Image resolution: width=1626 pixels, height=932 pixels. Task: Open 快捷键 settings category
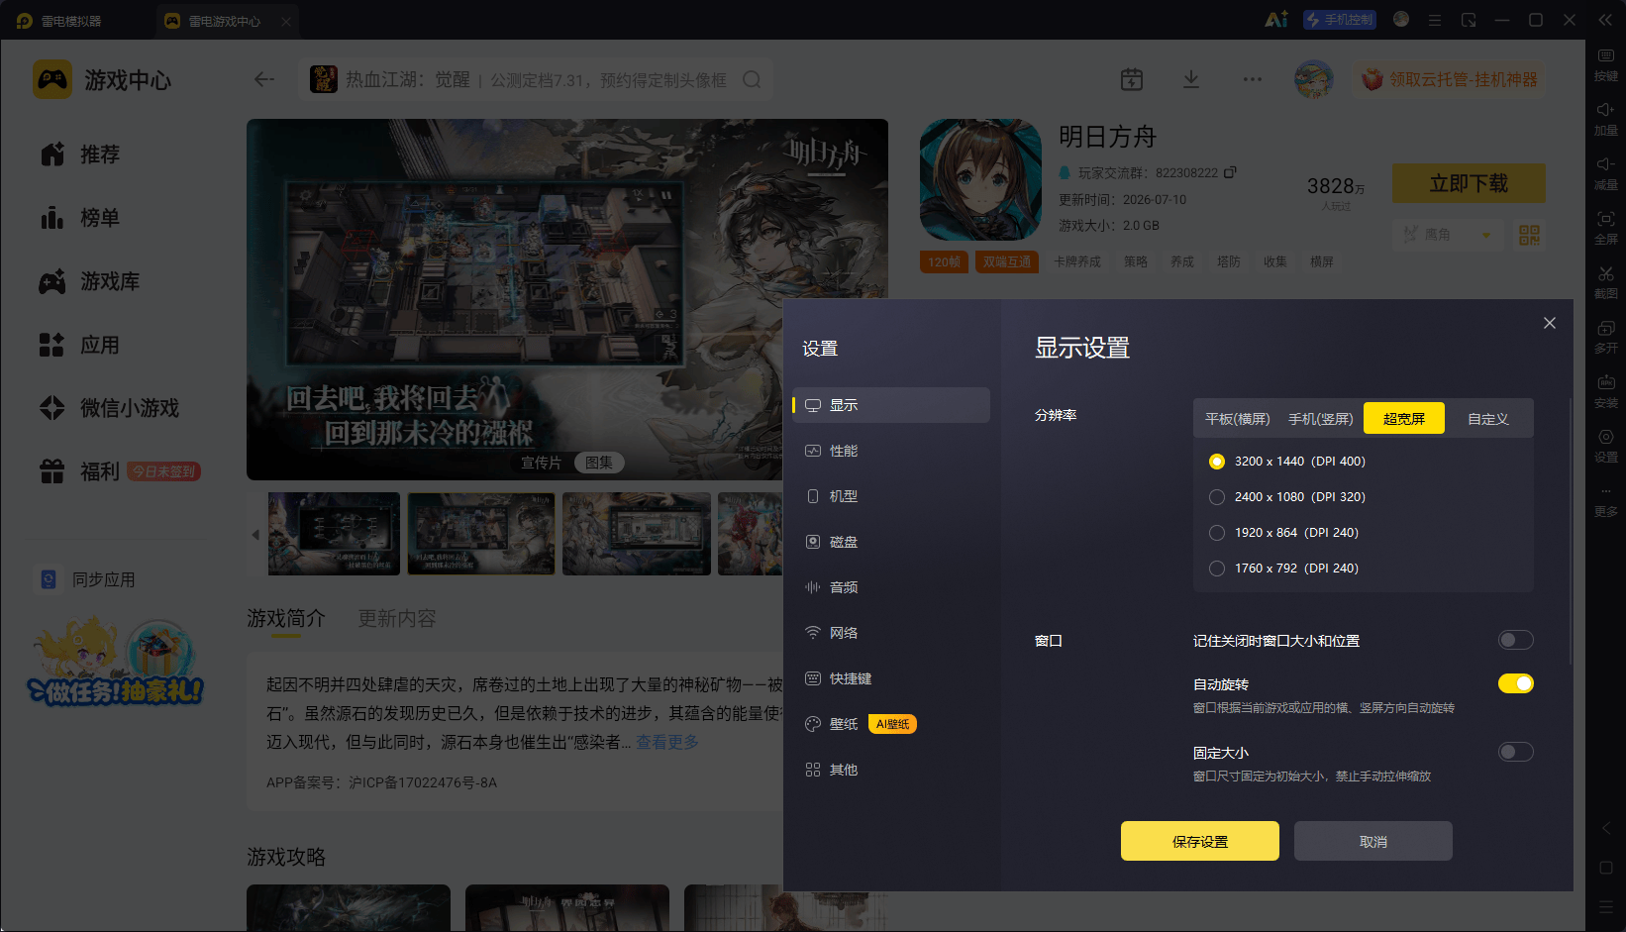pos(891,678)
